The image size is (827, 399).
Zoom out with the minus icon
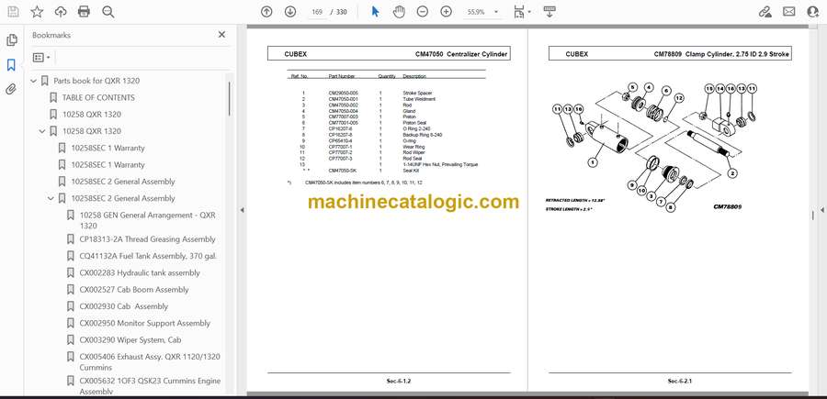click(422, 12)
